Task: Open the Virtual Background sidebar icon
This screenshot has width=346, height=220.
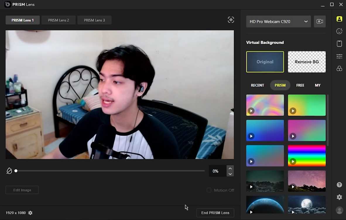Action: coord(339,19)
